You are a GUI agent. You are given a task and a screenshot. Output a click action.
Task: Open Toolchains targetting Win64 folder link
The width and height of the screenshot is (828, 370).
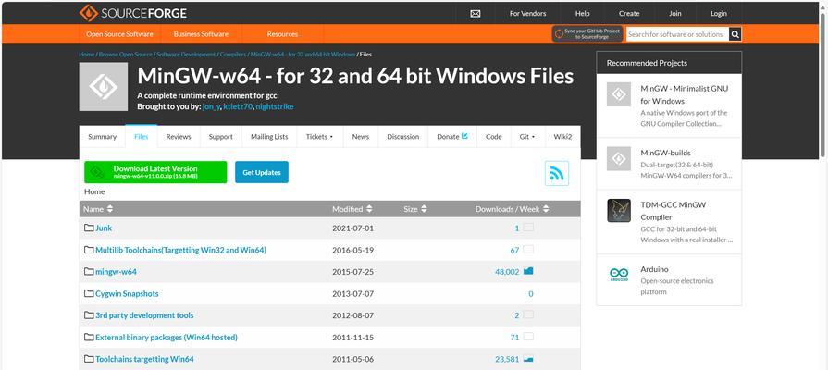coord(144,359)
